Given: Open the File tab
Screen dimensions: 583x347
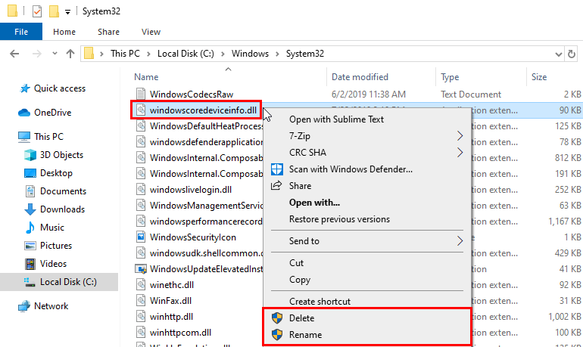Looking at the screenshot, I should pyautogui.click(x=21, y=32).
